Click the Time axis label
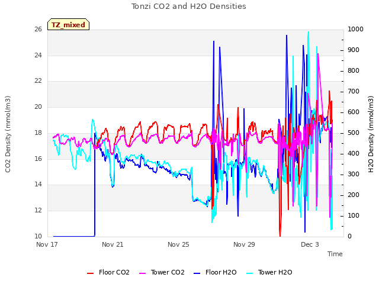Viewport: 379px width, 284px height. 335,254
